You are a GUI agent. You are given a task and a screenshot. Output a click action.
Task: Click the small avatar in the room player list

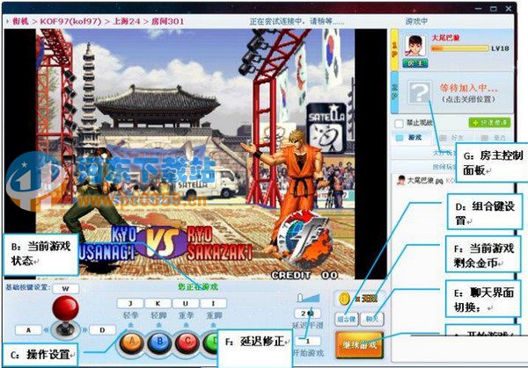[x=401, y=180]
